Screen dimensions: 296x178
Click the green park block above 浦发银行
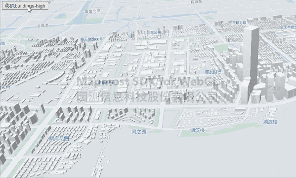[x=221, y=48]
